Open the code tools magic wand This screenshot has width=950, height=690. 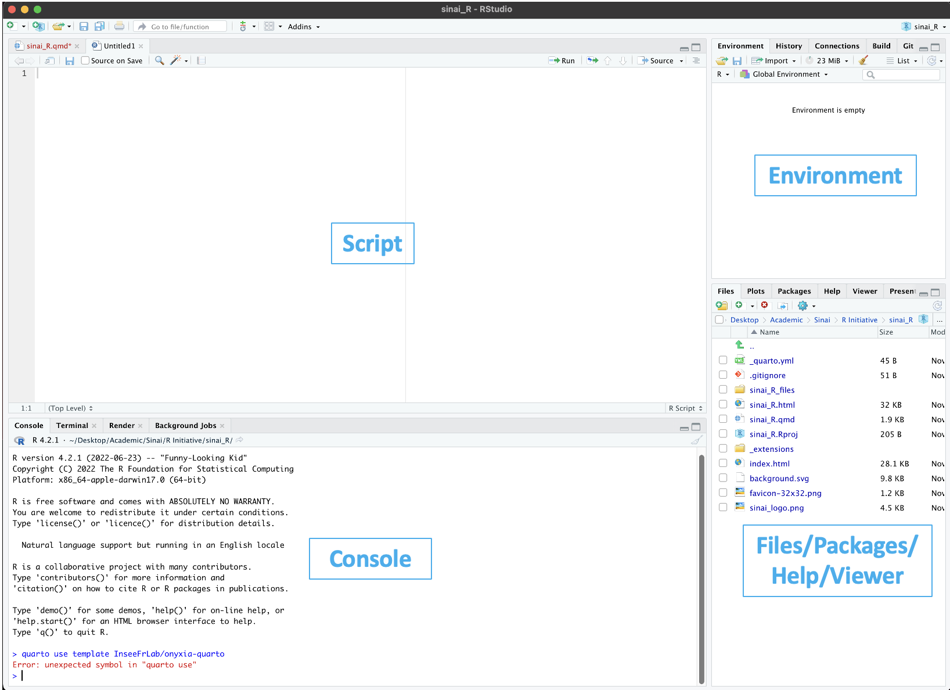click(175, 60)
